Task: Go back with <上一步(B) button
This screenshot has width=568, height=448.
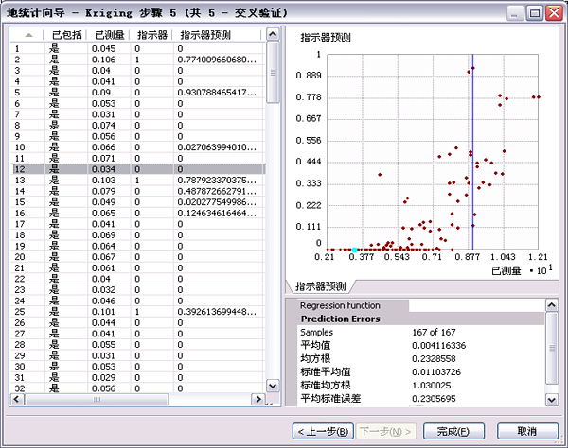Action: (323, 431)
